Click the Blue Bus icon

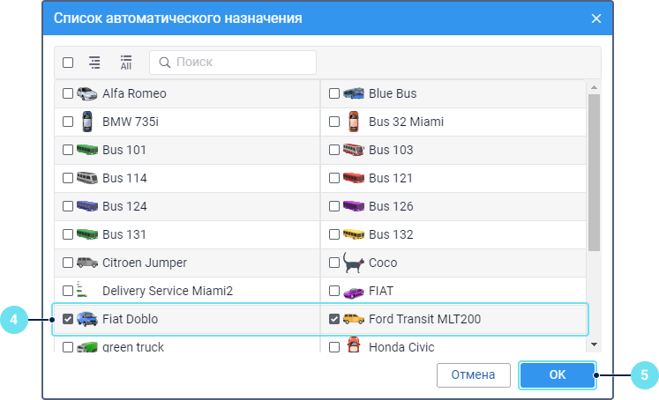tap(353, 93)
